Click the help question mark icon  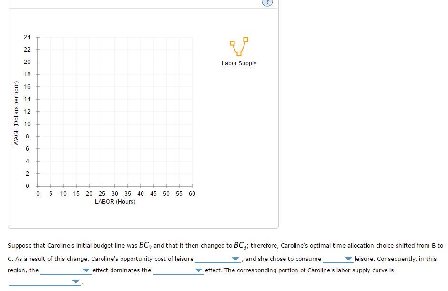[x=268, y=2]
